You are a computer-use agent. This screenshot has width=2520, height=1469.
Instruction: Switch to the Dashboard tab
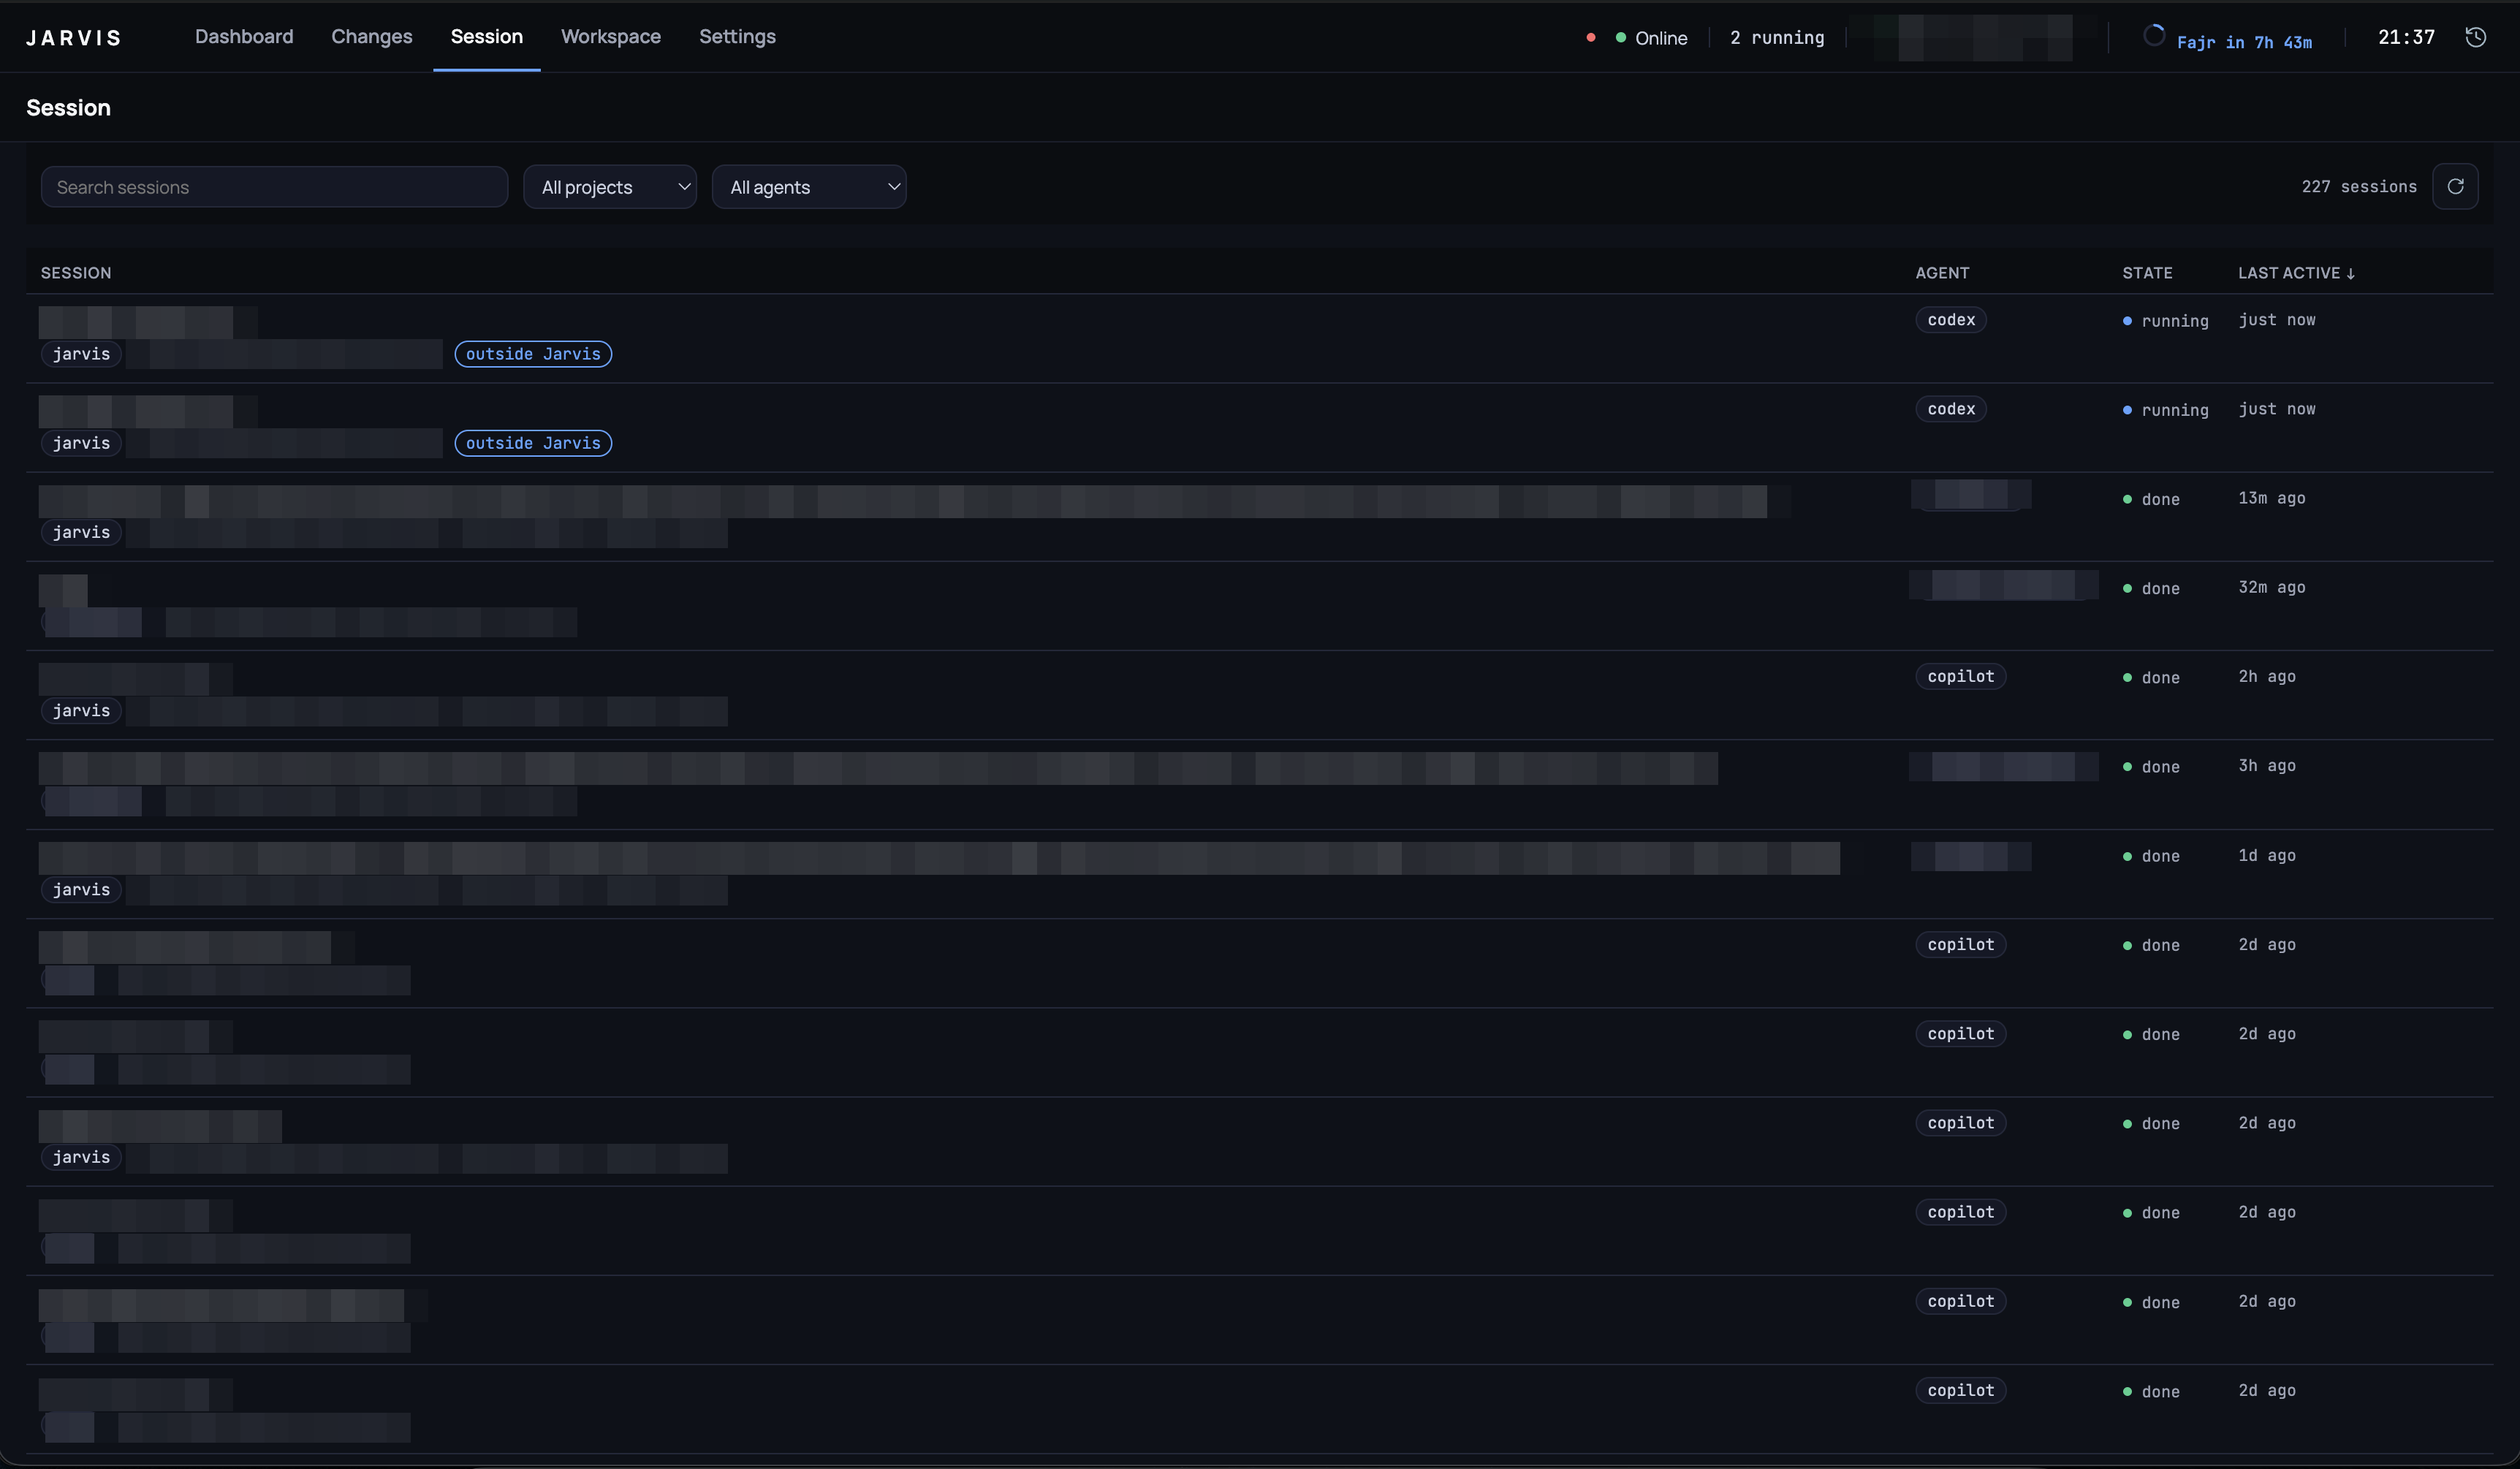click(x=244, y=36)
